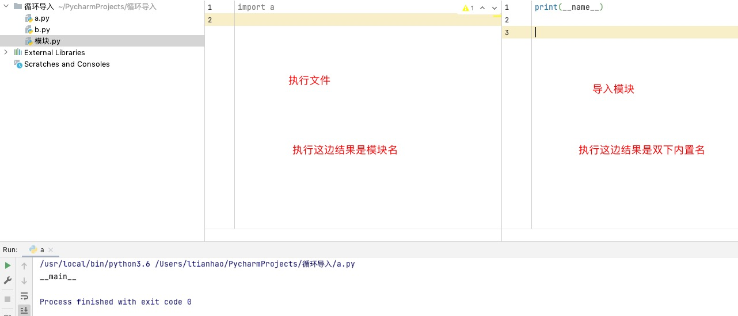This screenshot has height=316, width=738.
Task: Select 模块.py in the project tree
Action: point(102,41)
